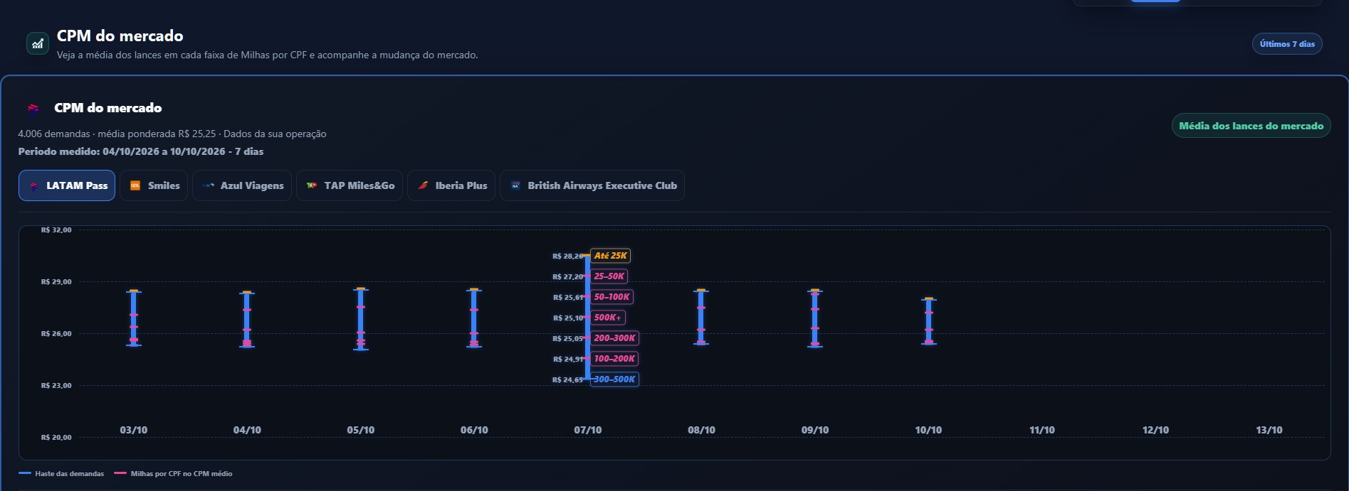Click the 11/10 date on the axis

coord(1042,430)
